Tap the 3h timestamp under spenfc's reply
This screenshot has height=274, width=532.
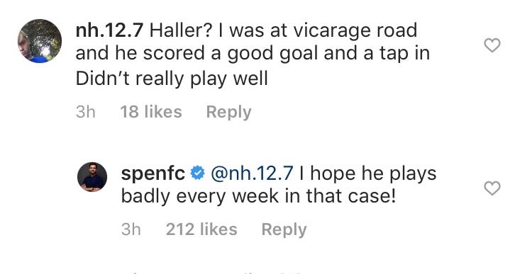(x=131, y=229)
